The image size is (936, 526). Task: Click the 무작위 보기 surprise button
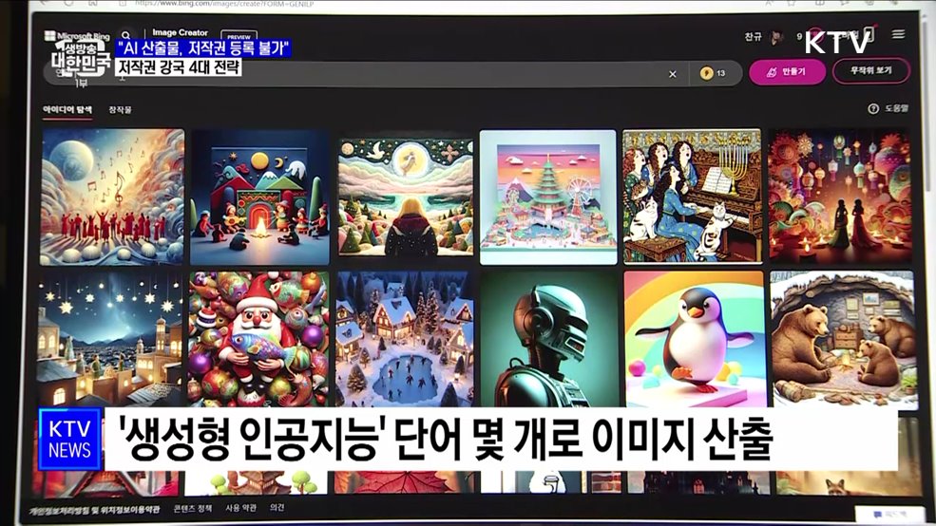(x=871, y=70)
